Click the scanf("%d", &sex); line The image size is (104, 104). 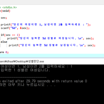click(15, 28)
